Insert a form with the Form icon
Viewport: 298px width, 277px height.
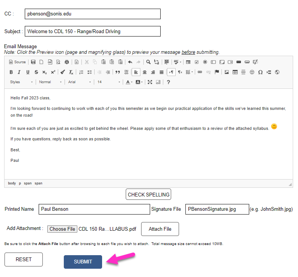tap(188, 62)
